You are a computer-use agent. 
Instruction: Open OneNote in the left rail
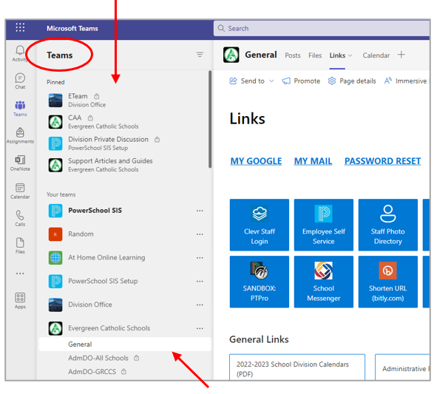coord(20,163)
